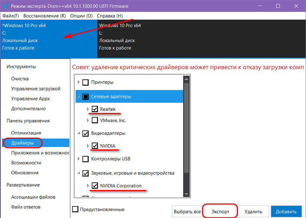Open the Опции (O) menu
This screenshot has width=306, height=218.
pos(81,16)
